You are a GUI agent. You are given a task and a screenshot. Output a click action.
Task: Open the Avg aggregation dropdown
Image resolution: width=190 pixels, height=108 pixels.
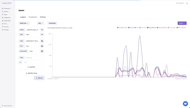[x=40, y=23]
